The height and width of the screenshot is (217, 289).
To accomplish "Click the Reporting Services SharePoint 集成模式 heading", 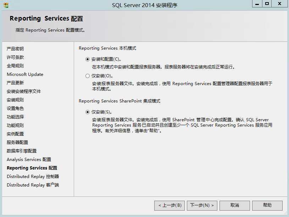I will [x=120, y=101].
